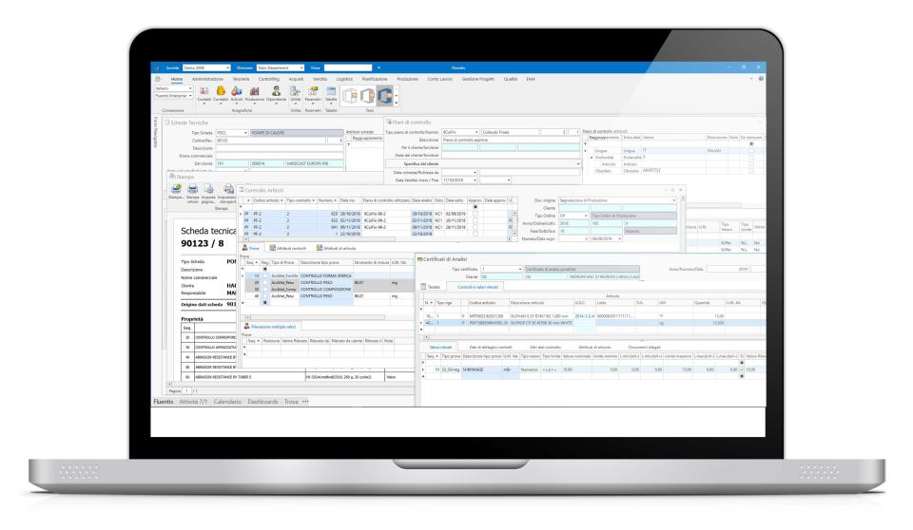Click the Trova search field in title bar
Viewport: 913px width, 530px height.
click(348, 68)
